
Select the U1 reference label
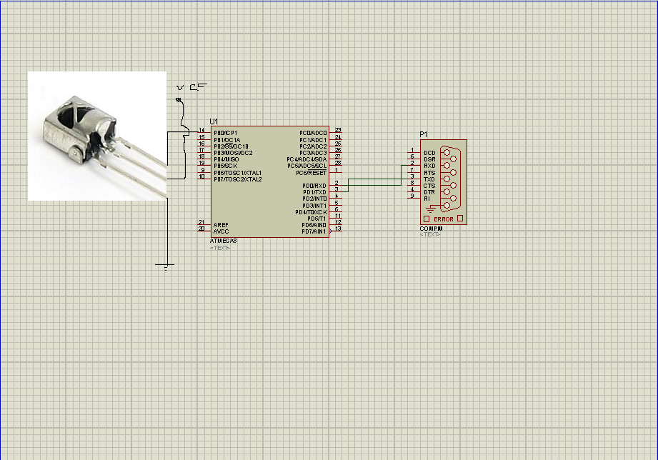tap(214, 121)
